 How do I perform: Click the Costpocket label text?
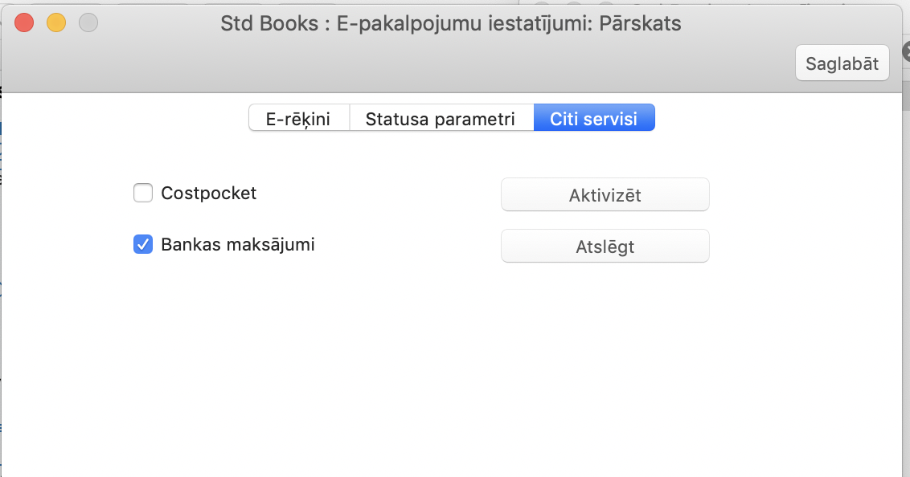pyautogui.click(x=209, y=194)
